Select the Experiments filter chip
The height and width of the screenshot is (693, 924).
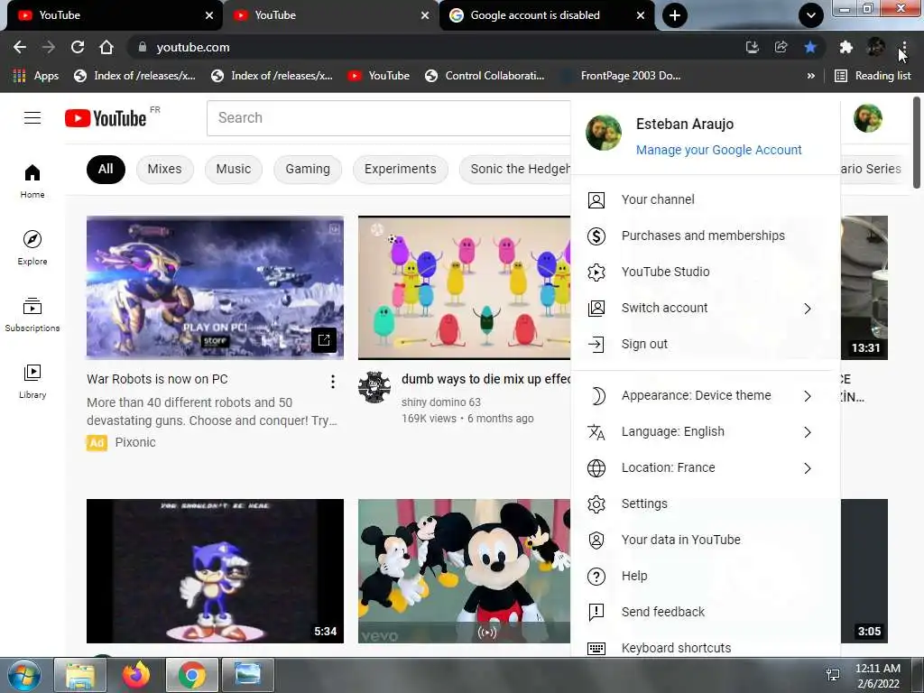[x=400, y=169]
